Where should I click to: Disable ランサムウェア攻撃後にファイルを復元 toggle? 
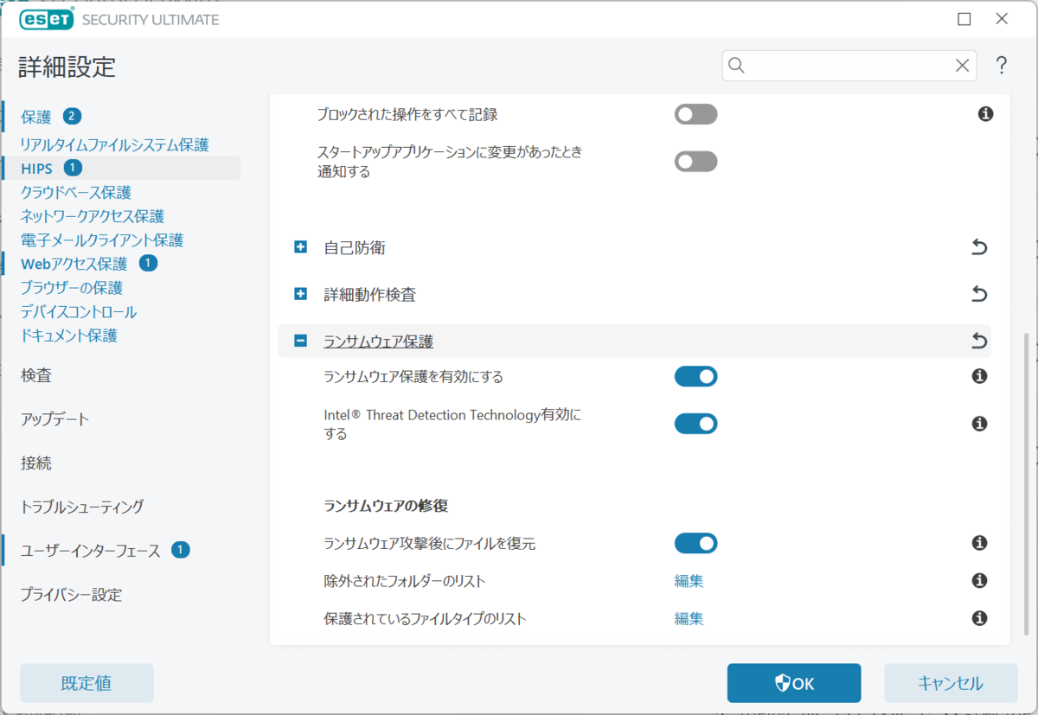[x=695, y=543]
